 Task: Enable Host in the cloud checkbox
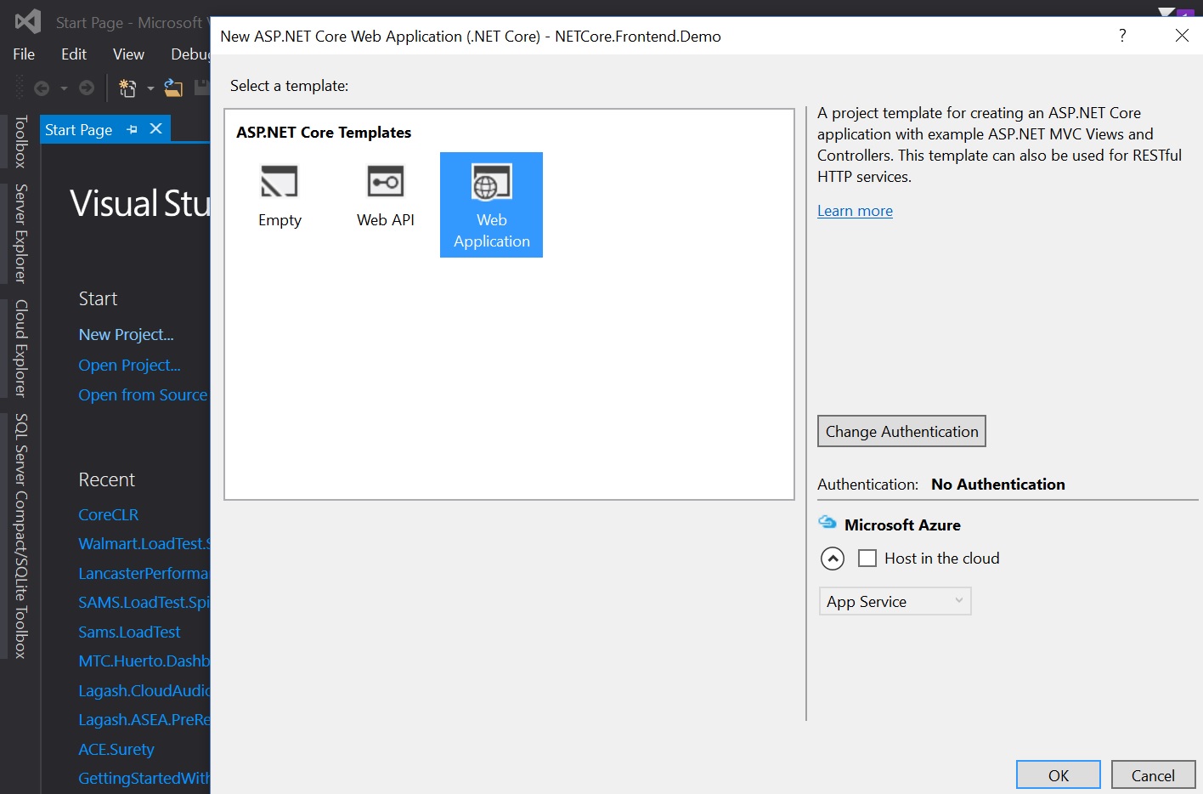pos(867,559)
